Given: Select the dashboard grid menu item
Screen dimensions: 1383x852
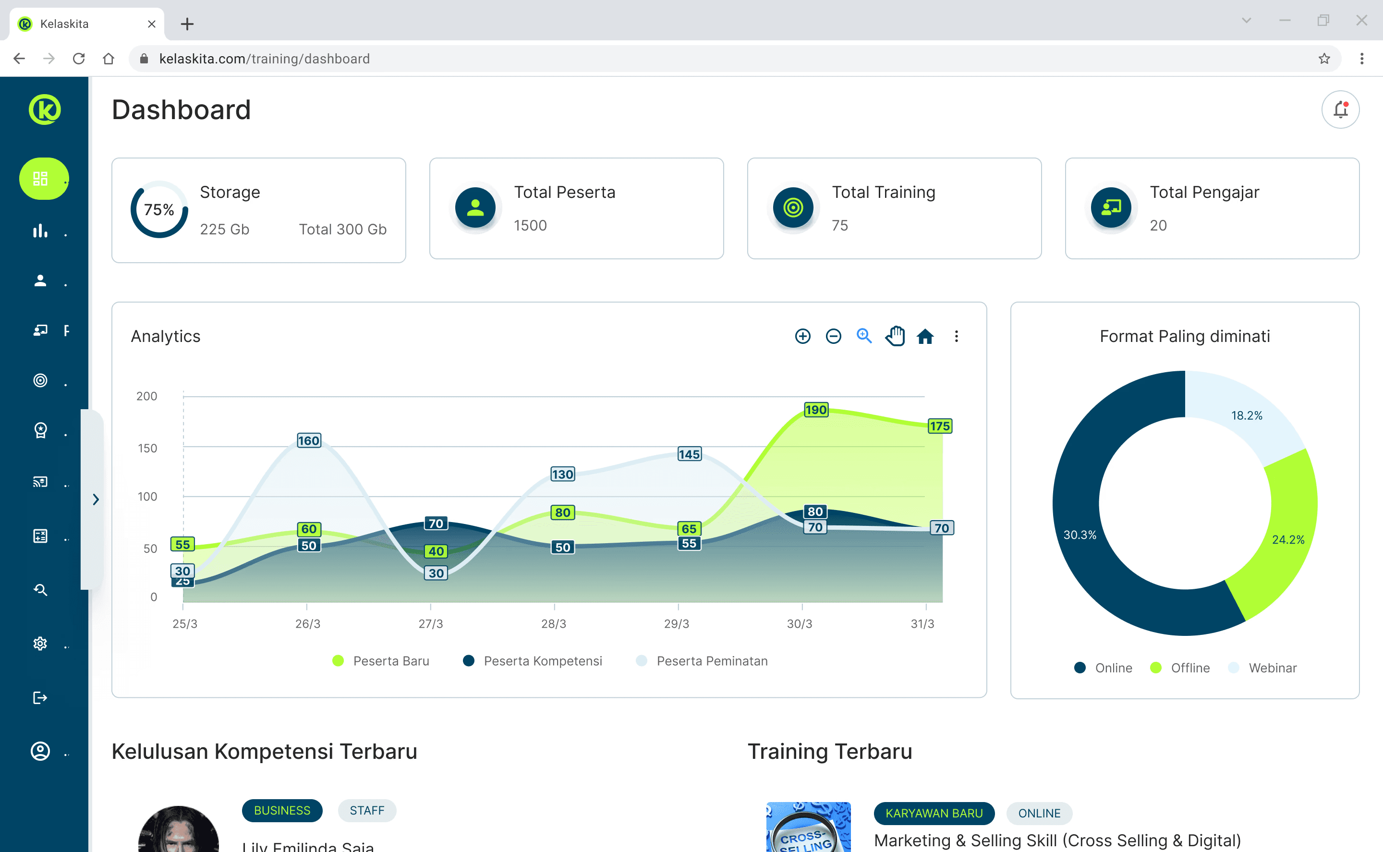Looking at the screenshot, I should pos(40,179).
